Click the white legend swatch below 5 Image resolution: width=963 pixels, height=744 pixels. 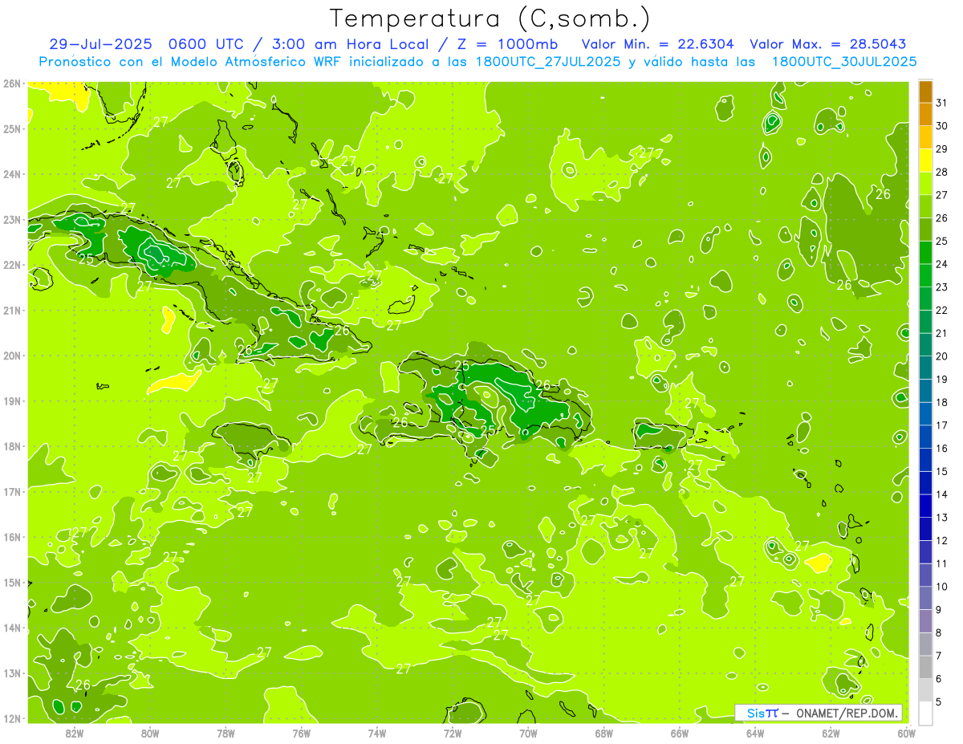point(925,713)
